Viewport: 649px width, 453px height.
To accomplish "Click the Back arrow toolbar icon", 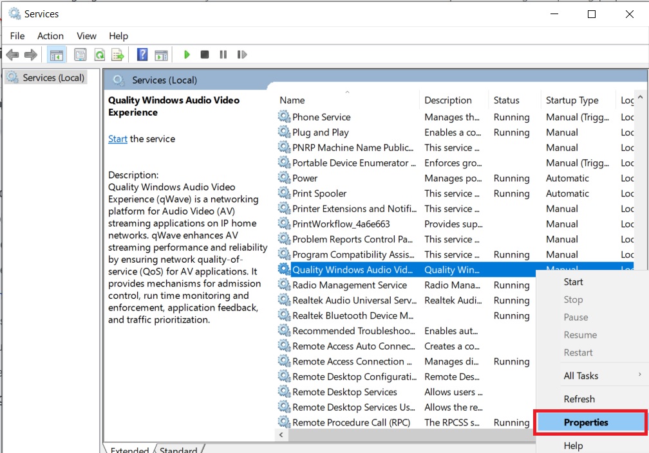I will click(12, 55).
